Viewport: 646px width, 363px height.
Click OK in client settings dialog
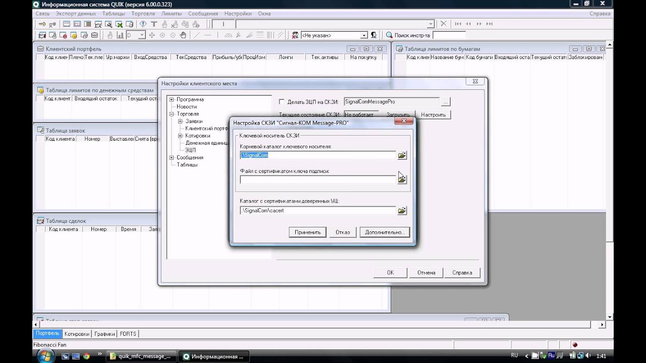[390, 273]
